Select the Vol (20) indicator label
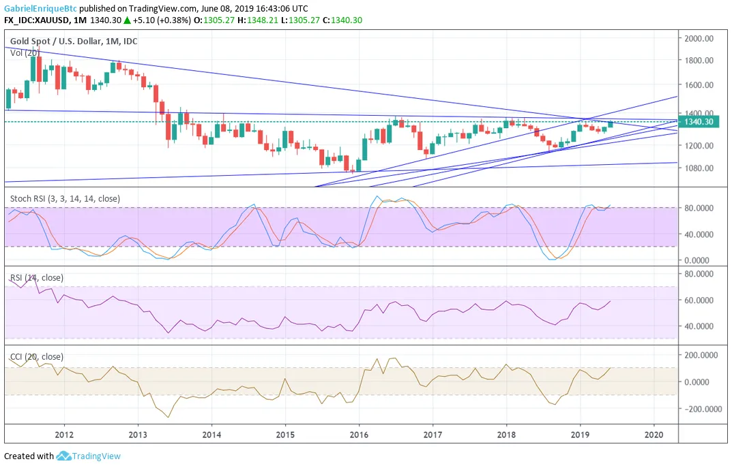This screenshot has width=732, height=468. coord(25,52)
